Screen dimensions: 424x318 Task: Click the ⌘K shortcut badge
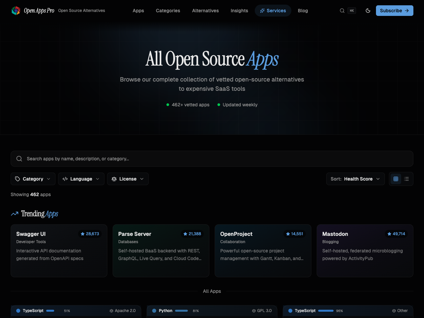click(x=352, y=11)
